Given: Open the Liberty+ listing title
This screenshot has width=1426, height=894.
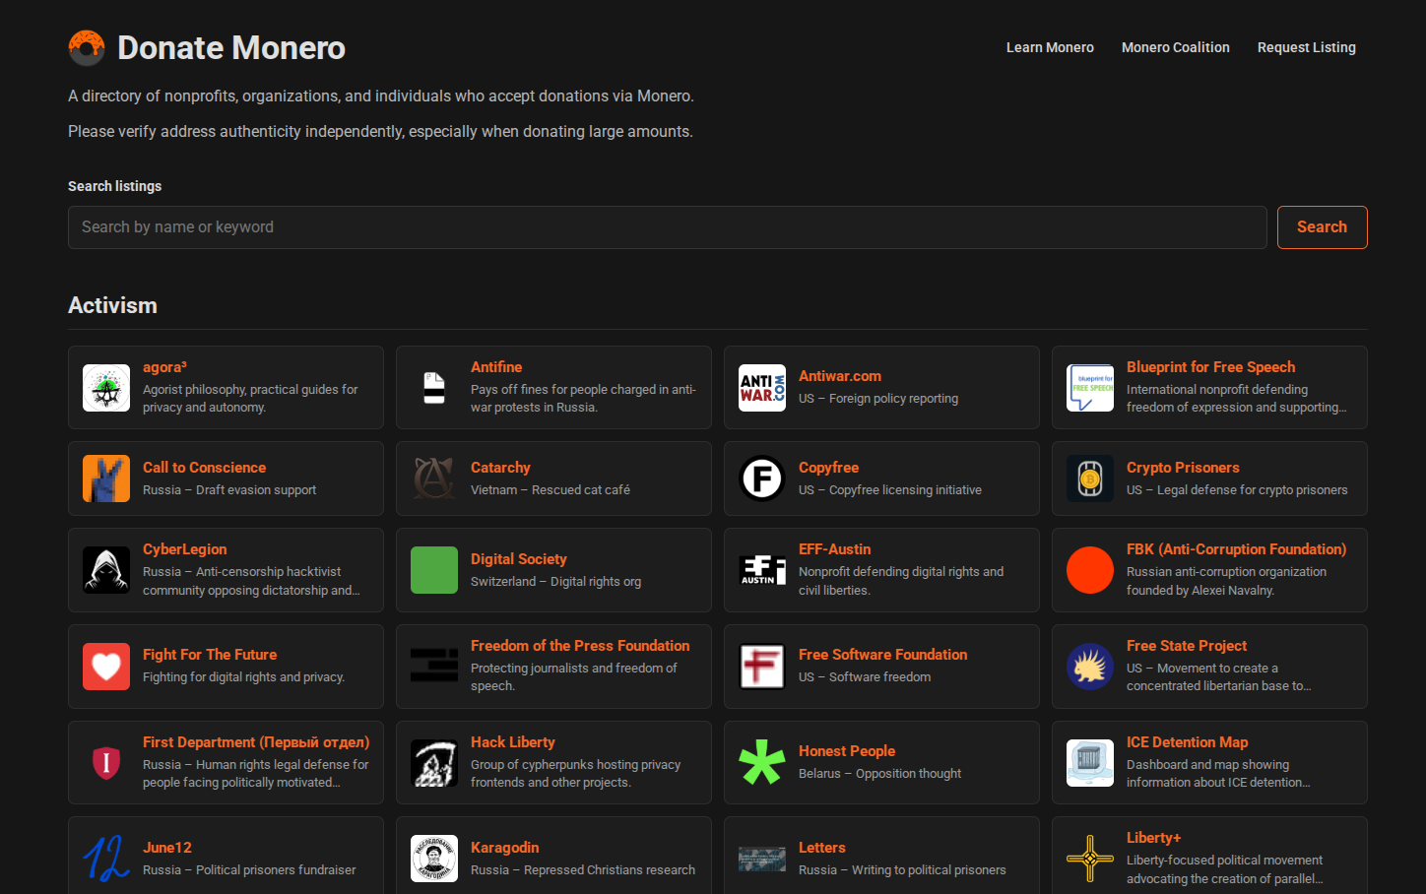Looking at the screenshot, I should (x=1153, y=838).
